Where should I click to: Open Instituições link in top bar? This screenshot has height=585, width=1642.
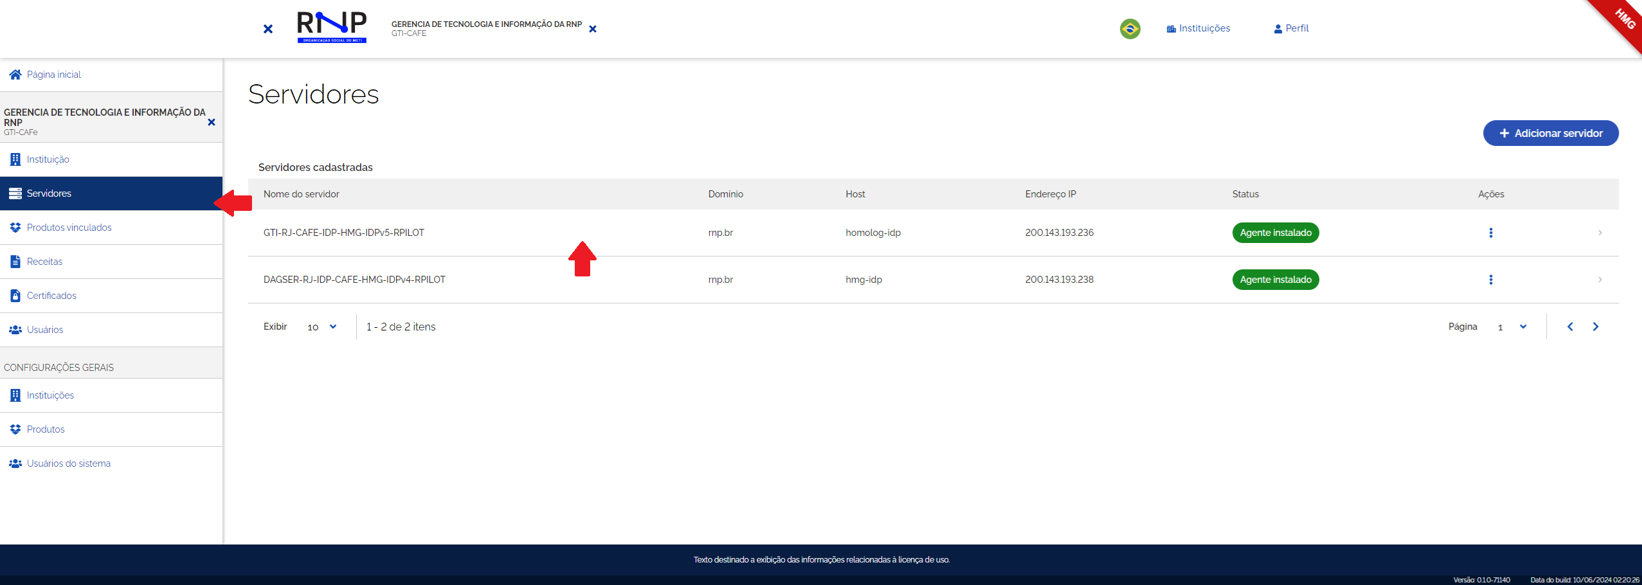coord(1198,28)
